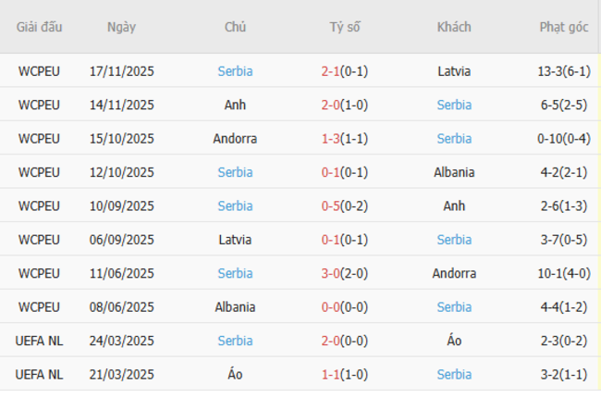Select home team Áo in the 21/03/2025 match
Screen dimensions: 601x398
click(x=235, y=375)
